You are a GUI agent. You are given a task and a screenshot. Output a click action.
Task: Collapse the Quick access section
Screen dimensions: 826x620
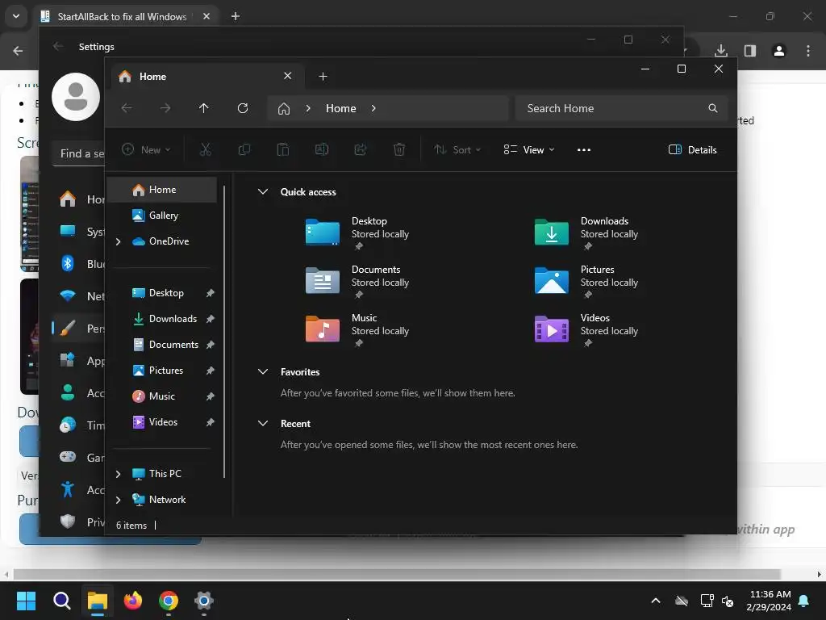263,192
